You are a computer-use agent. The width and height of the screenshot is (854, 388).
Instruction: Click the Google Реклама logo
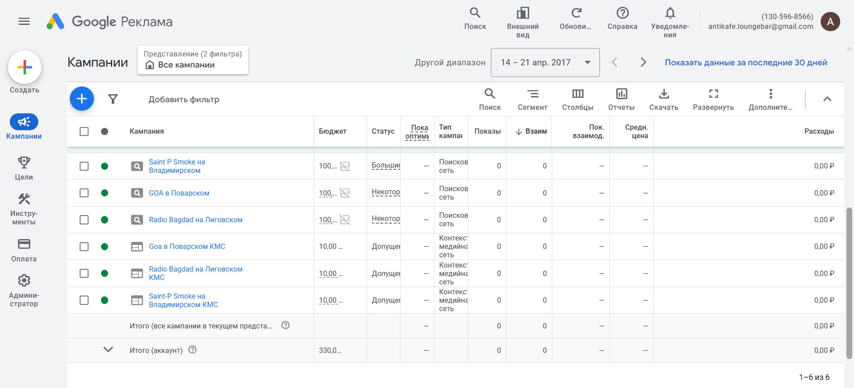[109, 21]
